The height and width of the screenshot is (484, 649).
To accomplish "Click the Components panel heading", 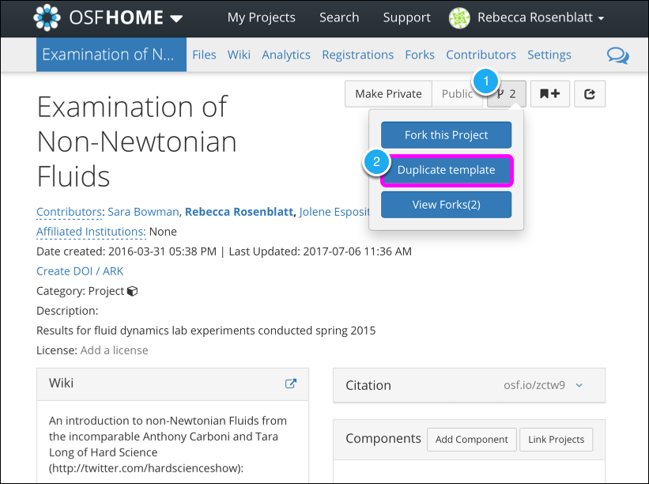I will [x=383, y=438].
